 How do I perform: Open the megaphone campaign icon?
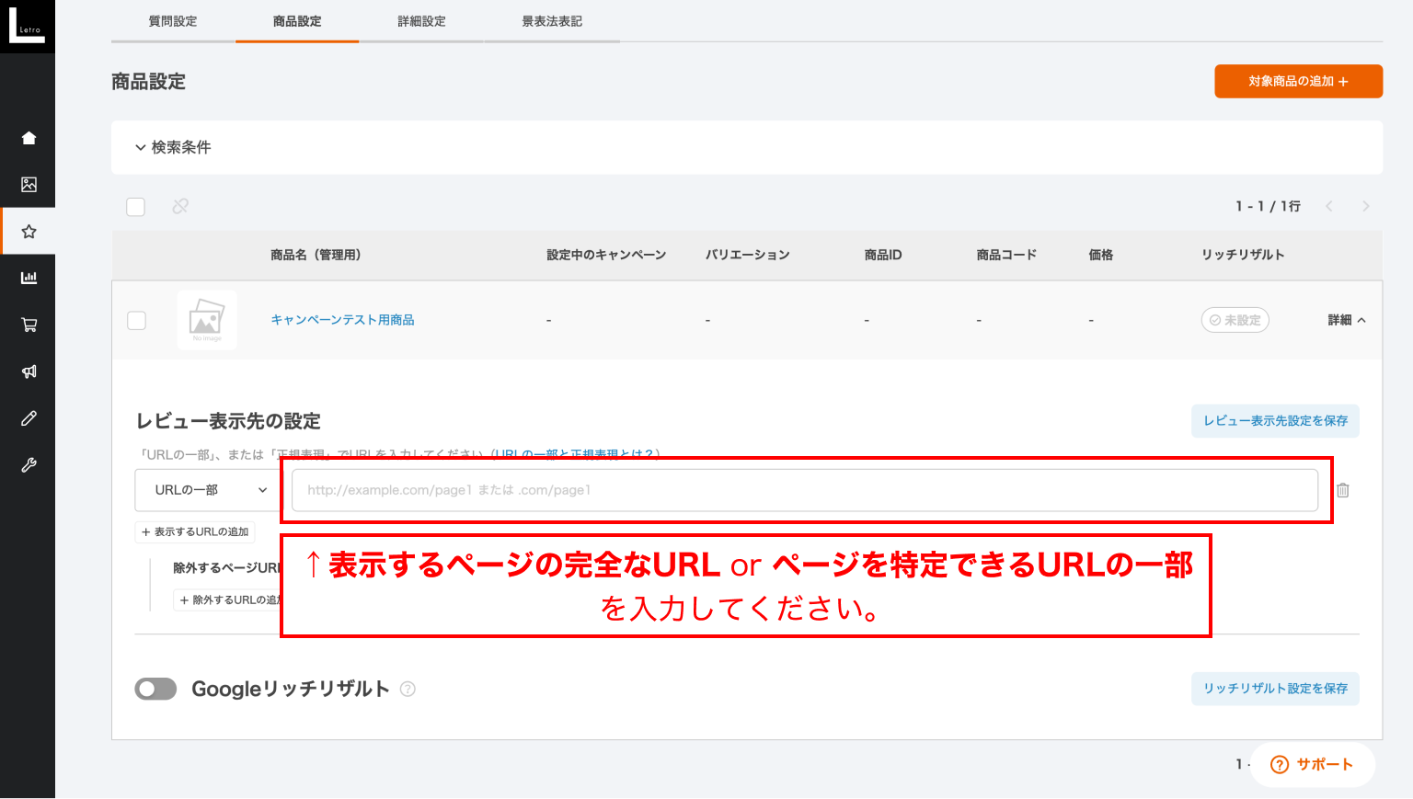(x=29, y=371)
